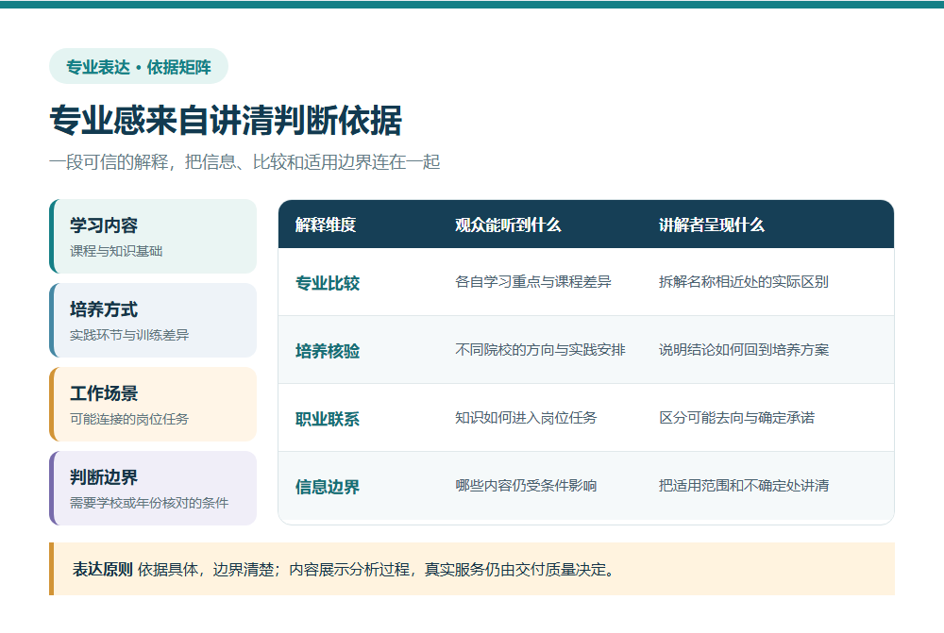The width and height of the screenshot is (944, 633).
Task: Click cell 哪些内容仍受条件影响
Action: pos(526,486)
